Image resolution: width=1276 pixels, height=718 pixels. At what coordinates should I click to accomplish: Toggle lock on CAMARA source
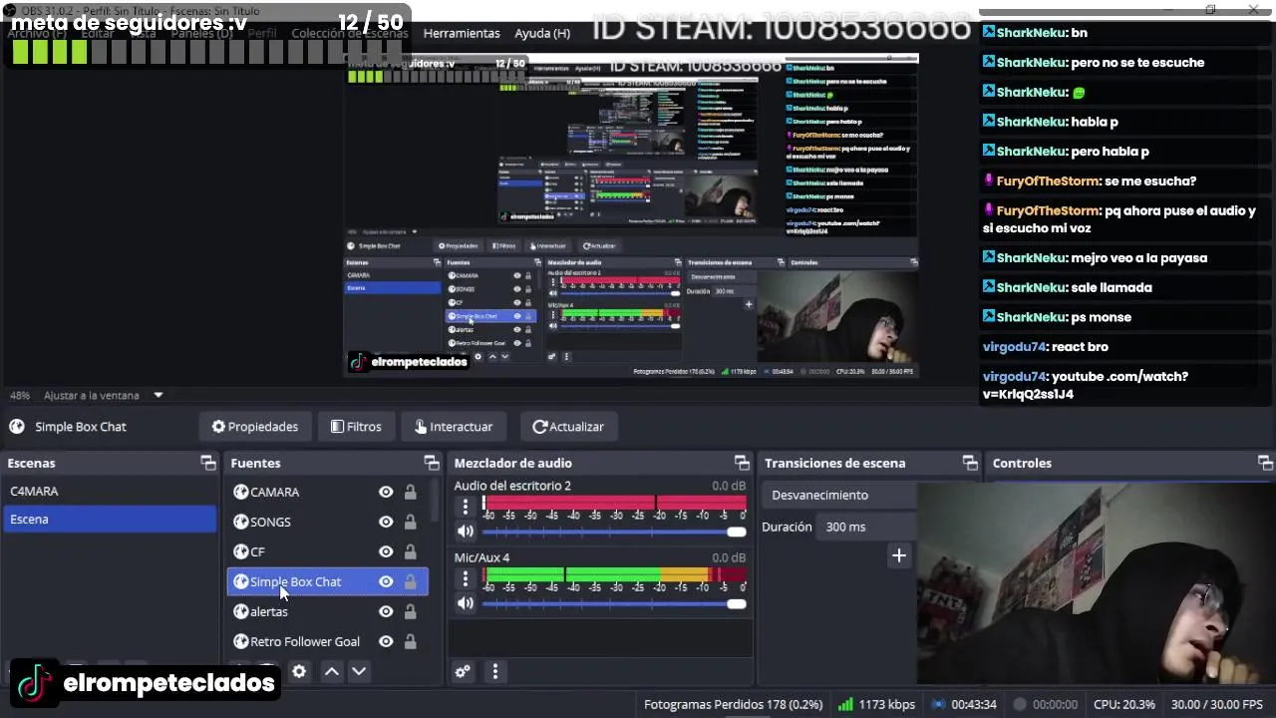point(410,492)
